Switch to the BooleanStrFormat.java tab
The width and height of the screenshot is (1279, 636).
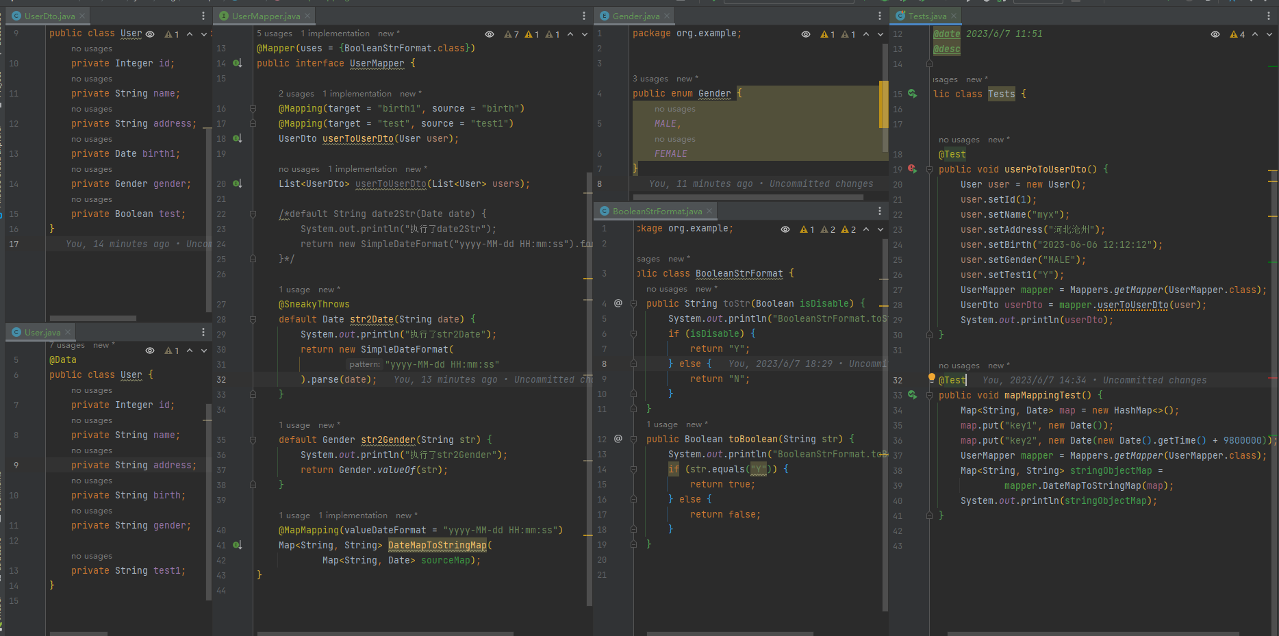click(656, 211)
